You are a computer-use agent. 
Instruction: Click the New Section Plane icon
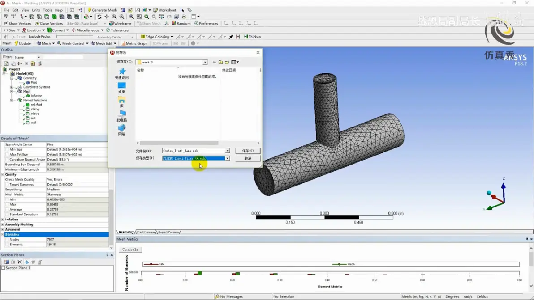pyautogui.click(x=6, y=262)
